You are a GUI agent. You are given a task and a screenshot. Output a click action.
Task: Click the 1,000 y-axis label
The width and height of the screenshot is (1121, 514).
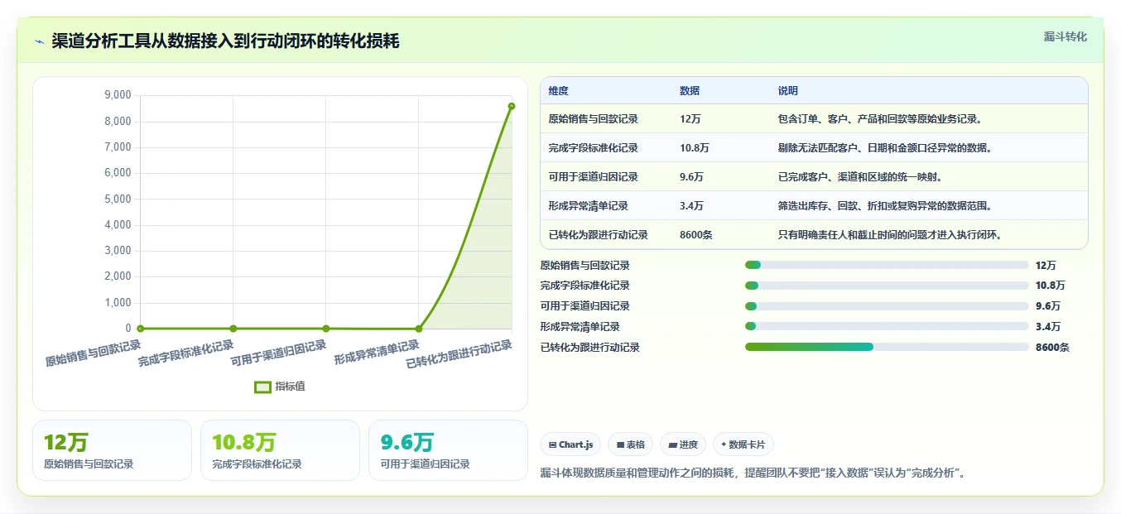(x=118, y=303)
